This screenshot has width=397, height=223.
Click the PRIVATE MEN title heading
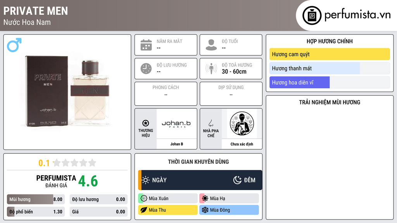(x=36, y=11)
